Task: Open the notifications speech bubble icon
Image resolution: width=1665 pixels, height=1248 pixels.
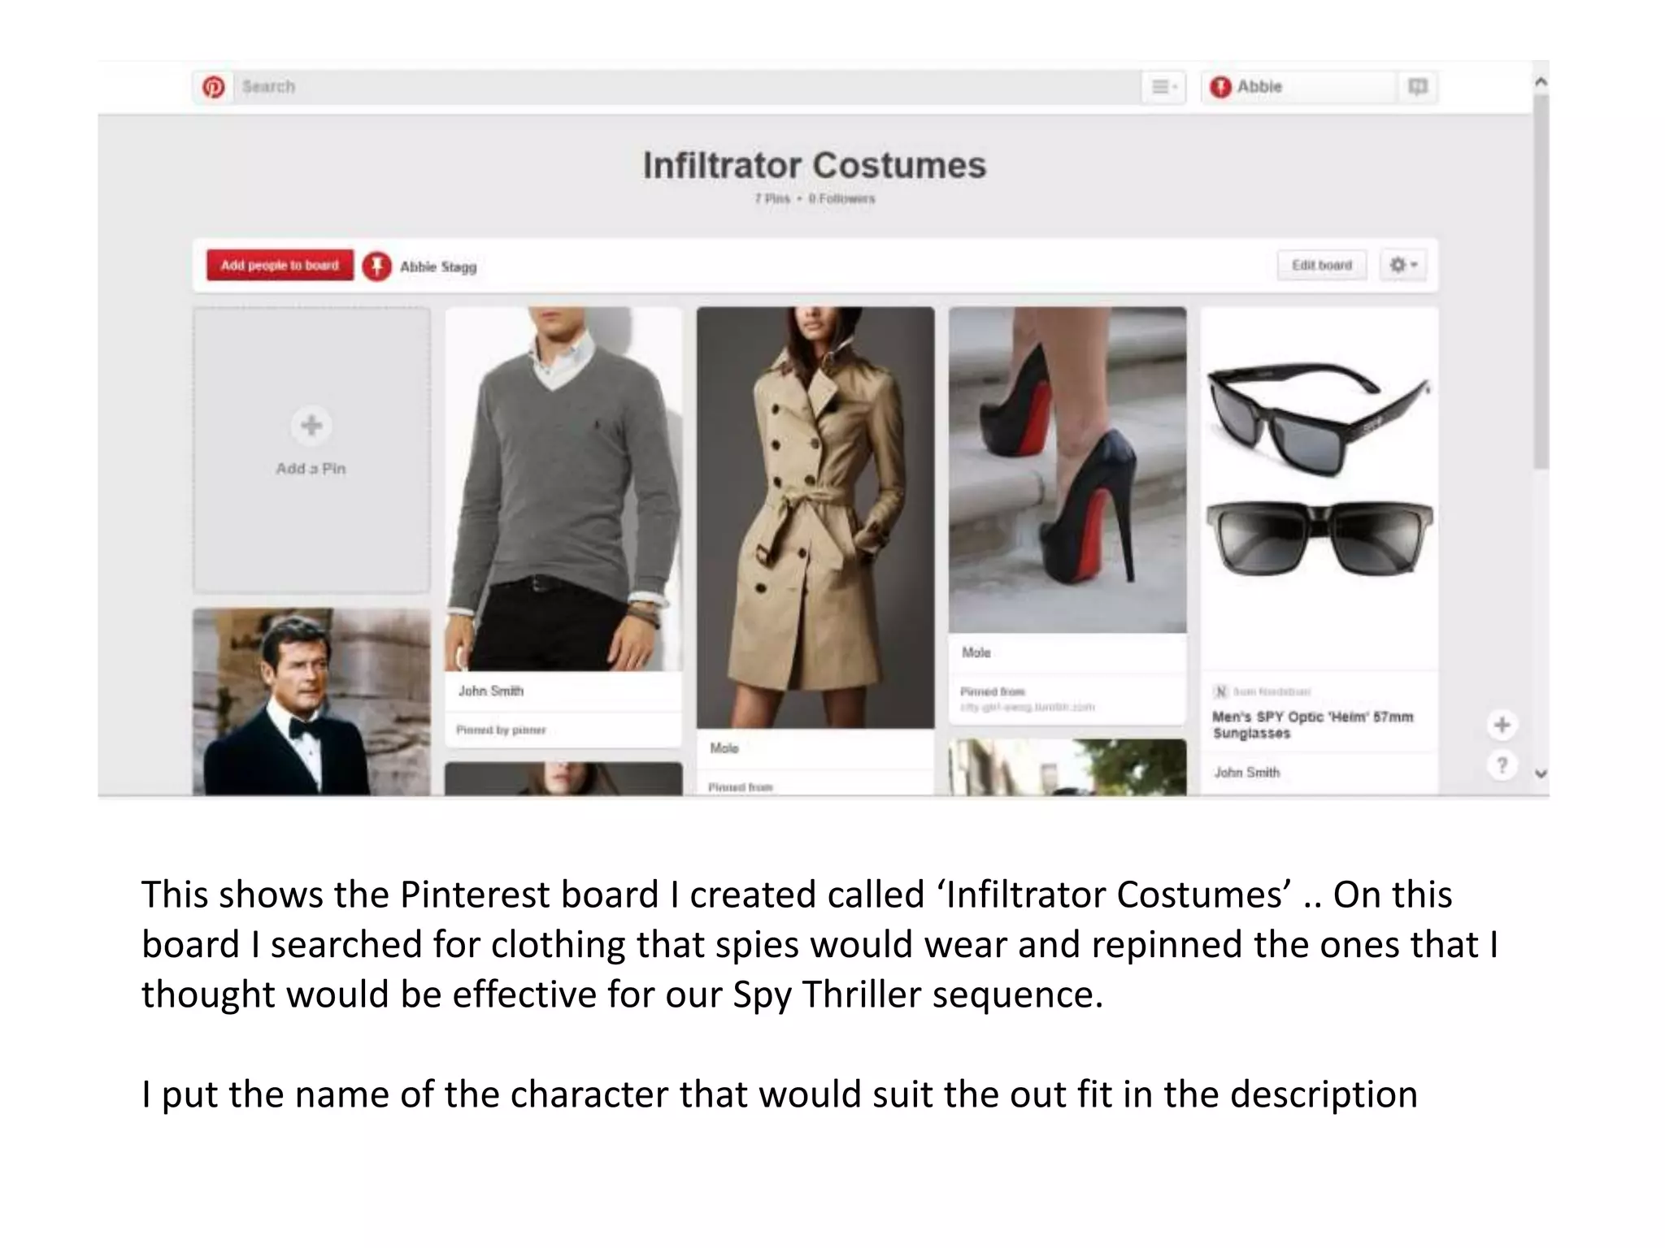Action: click(x=1417, y=87)
